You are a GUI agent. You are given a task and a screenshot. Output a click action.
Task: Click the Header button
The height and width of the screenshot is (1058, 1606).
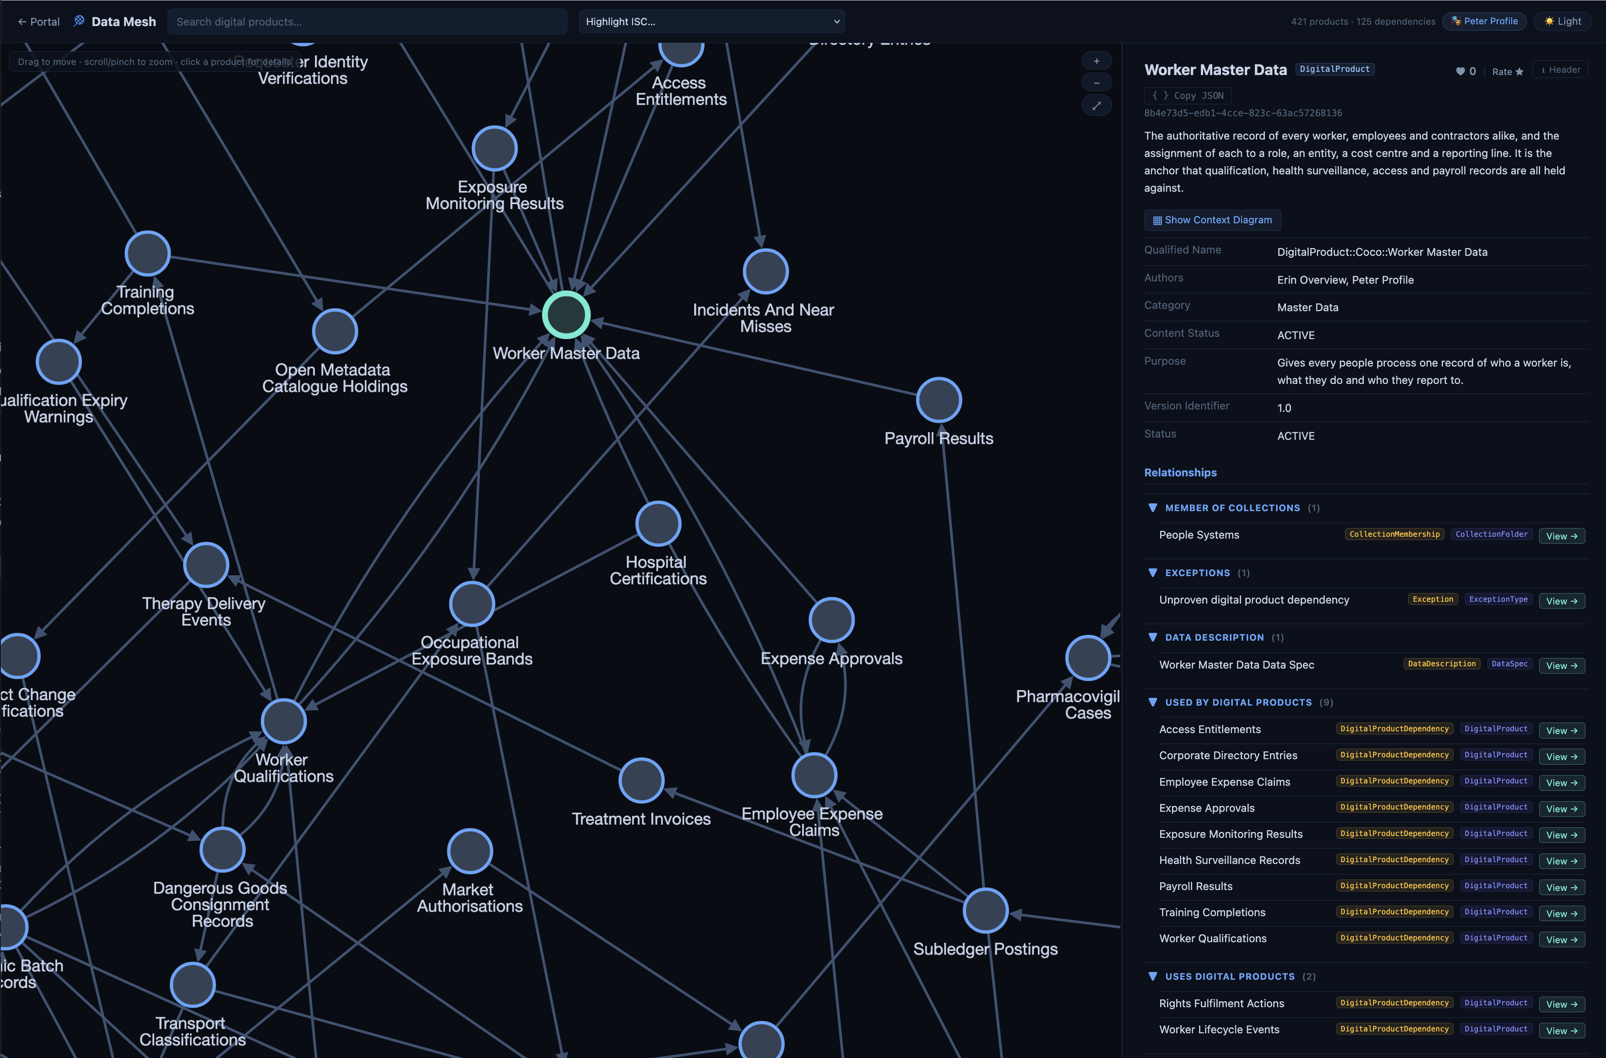coord(1560,70)
